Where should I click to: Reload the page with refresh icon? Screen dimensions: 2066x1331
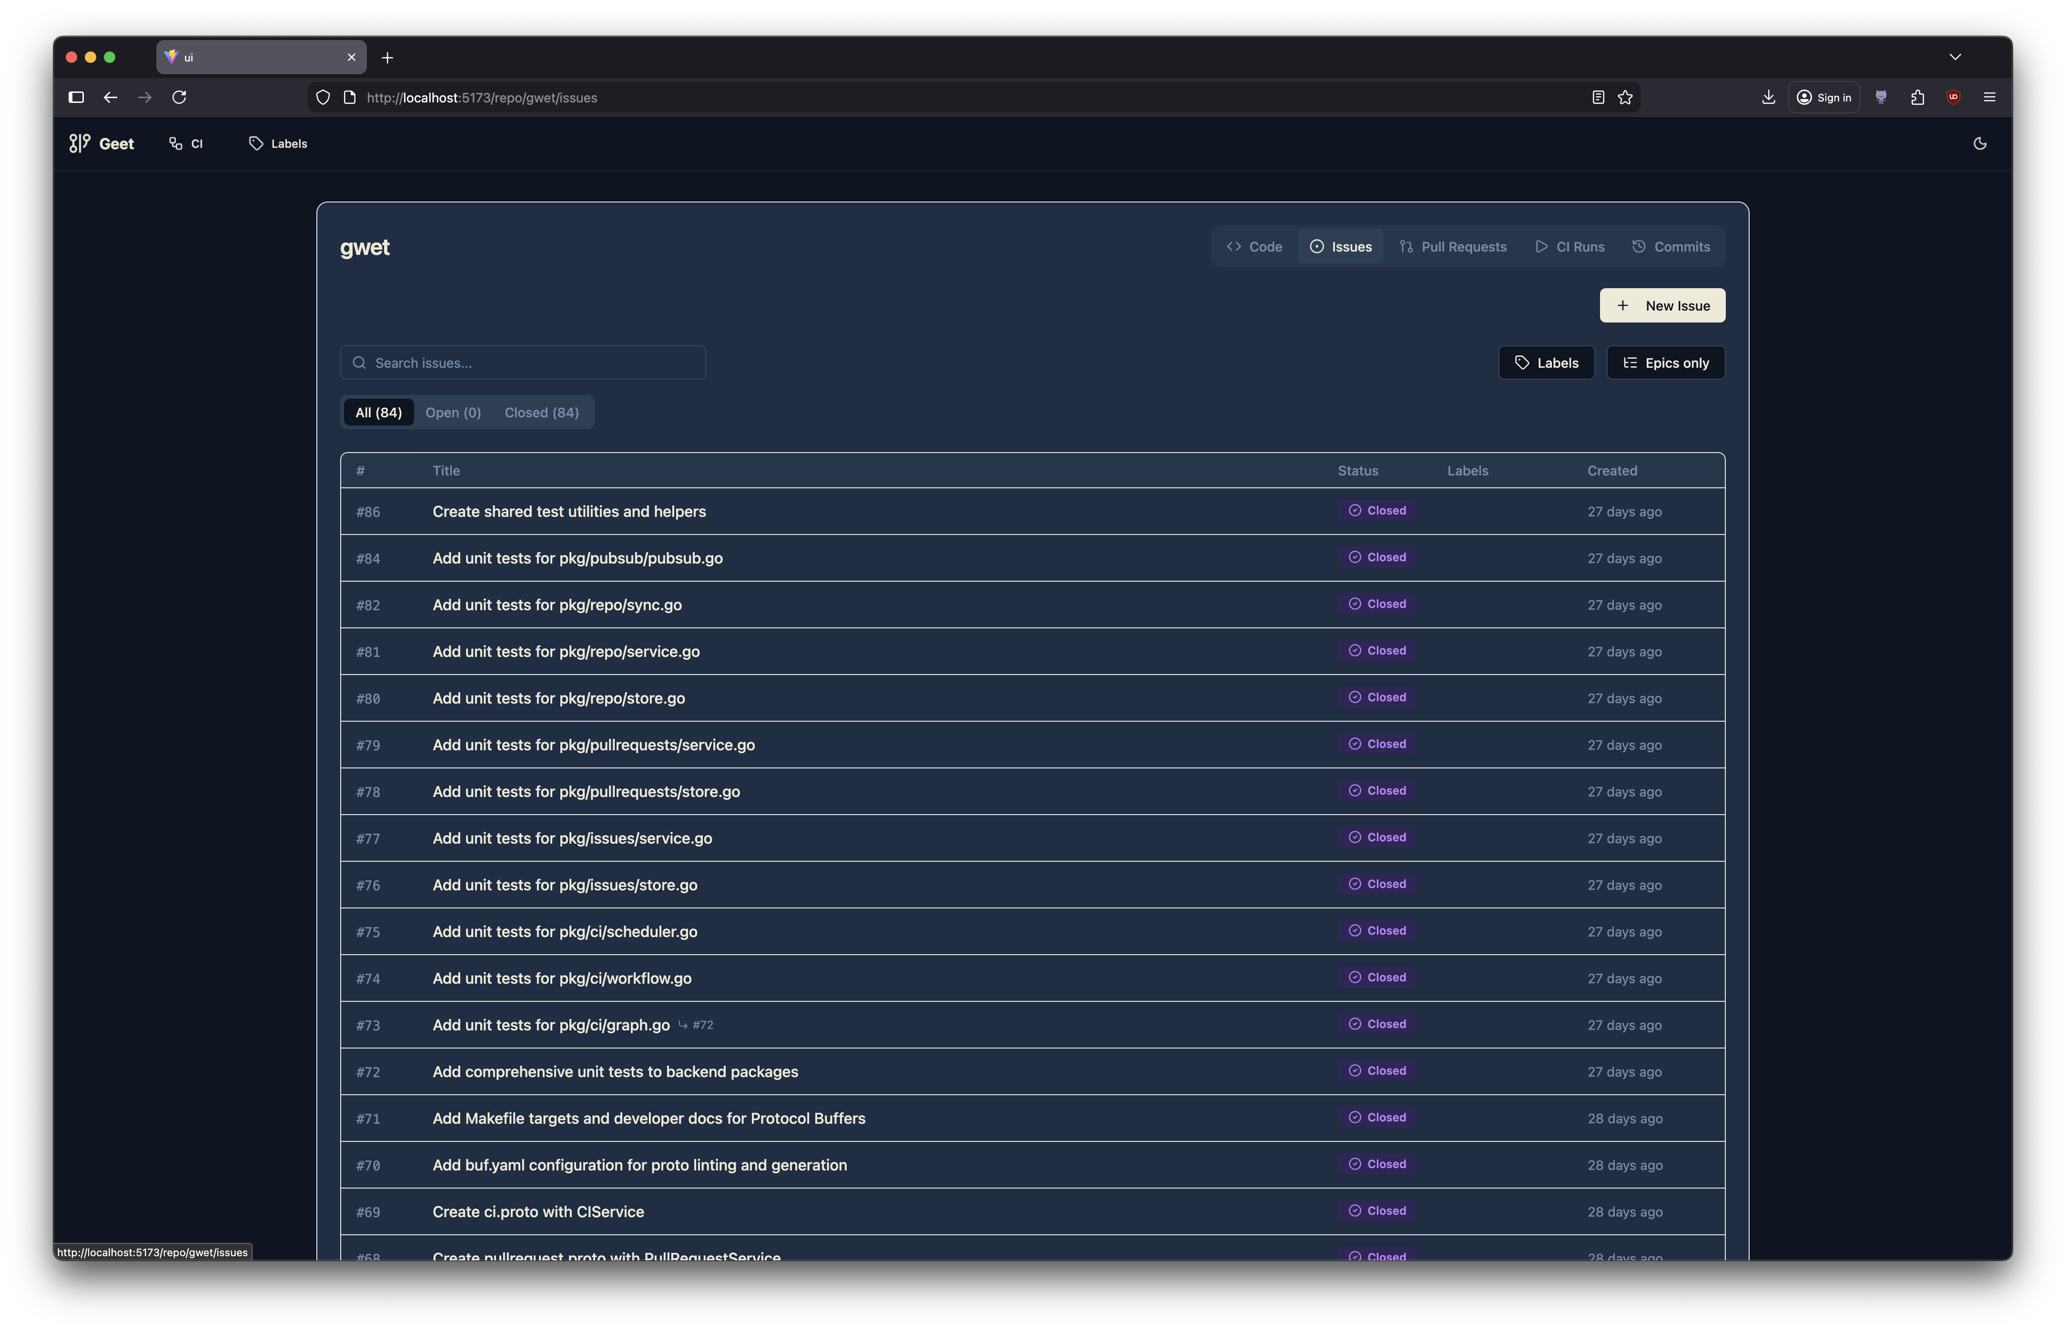[x=179, y=98]
